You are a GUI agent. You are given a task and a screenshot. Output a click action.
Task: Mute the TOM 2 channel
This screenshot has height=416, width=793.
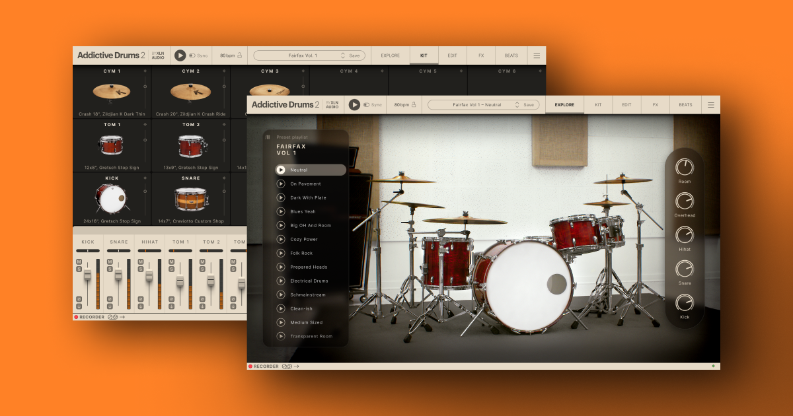pos(202,262)
